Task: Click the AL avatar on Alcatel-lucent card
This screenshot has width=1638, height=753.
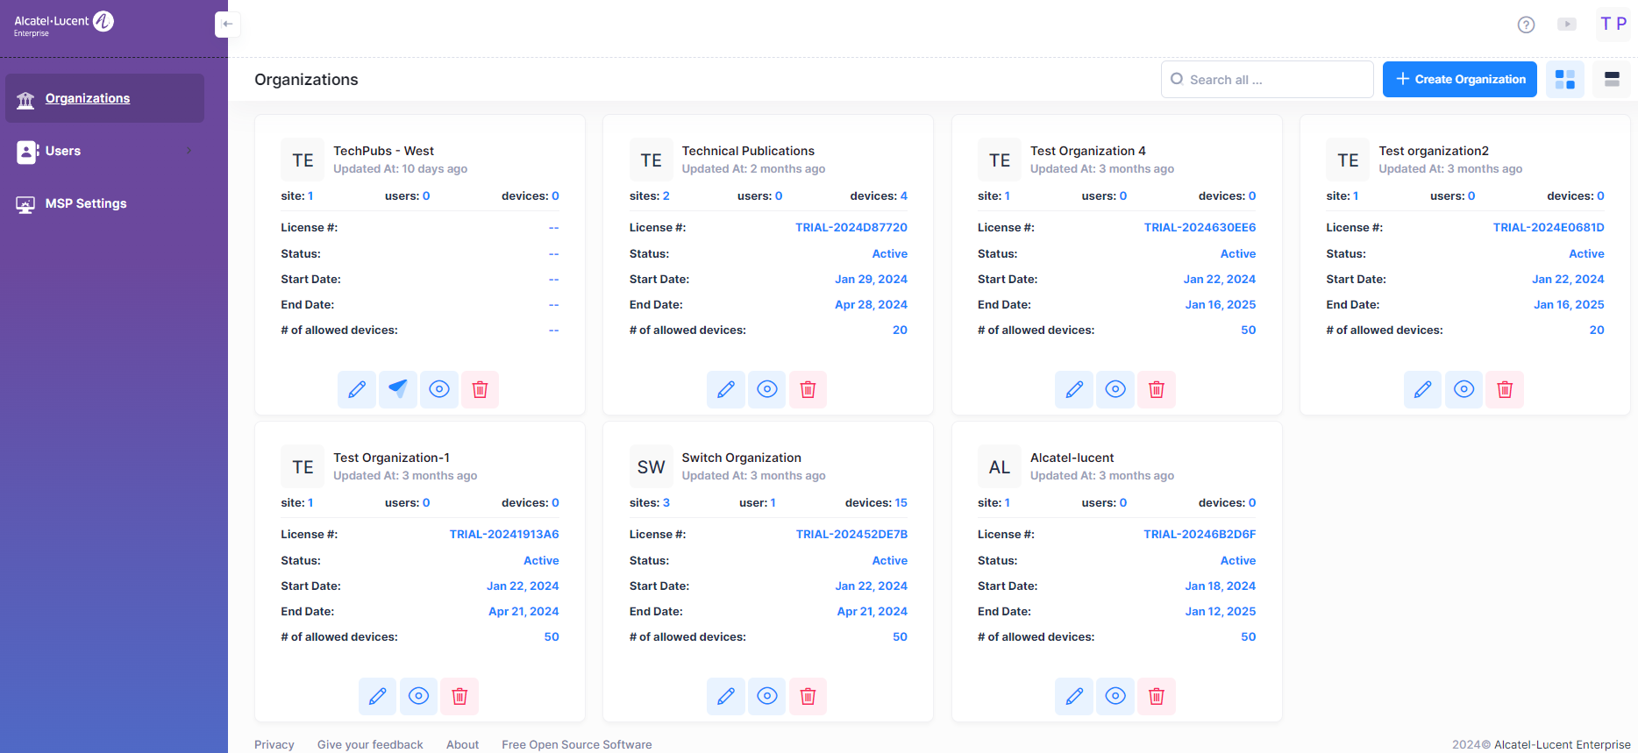Action: (1000, 467)
